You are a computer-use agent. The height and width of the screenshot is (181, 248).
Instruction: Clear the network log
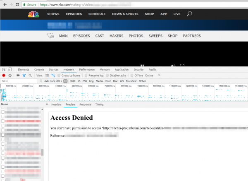(10, 75)
